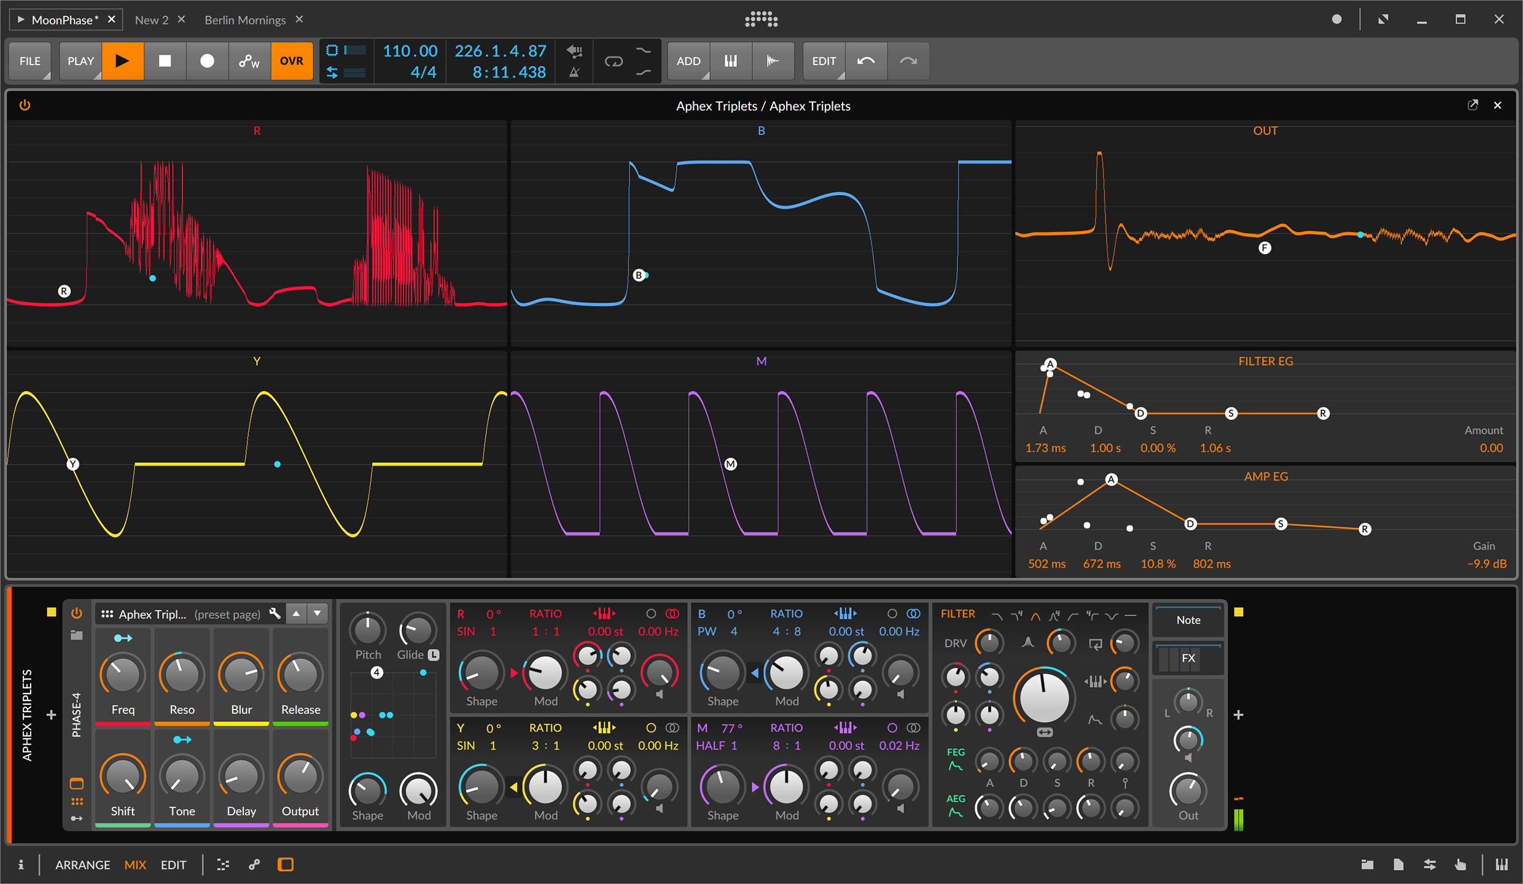
Task: Switch to the Berlin Mornings project tab
Action: 245,20
